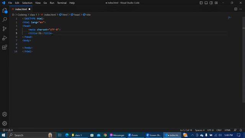Screen dimensions: 245x138
Task: Open the Run and Debug view
Action: (5, 38)
